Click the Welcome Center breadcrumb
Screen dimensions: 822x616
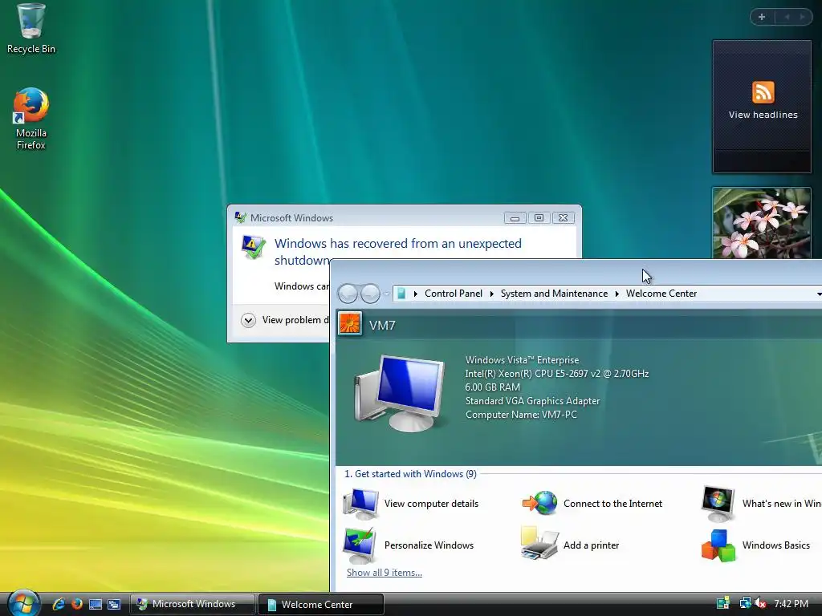point(661,294)
